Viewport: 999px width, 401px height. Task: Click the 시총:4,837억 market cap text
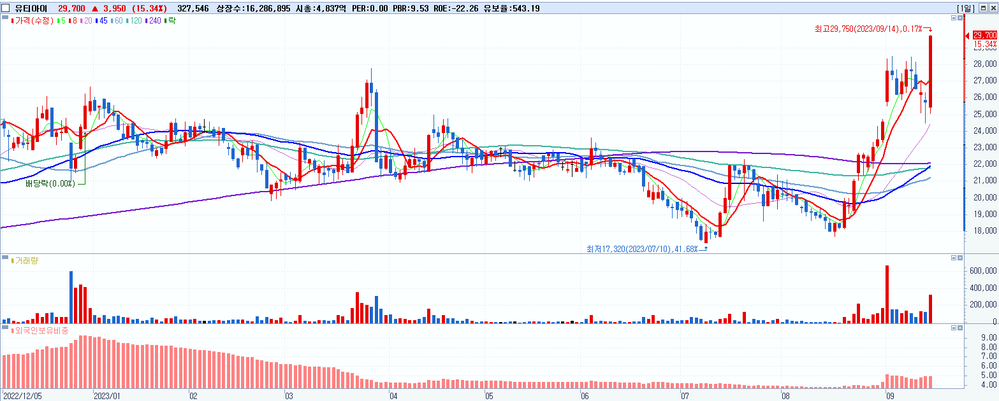pos(320,8)
